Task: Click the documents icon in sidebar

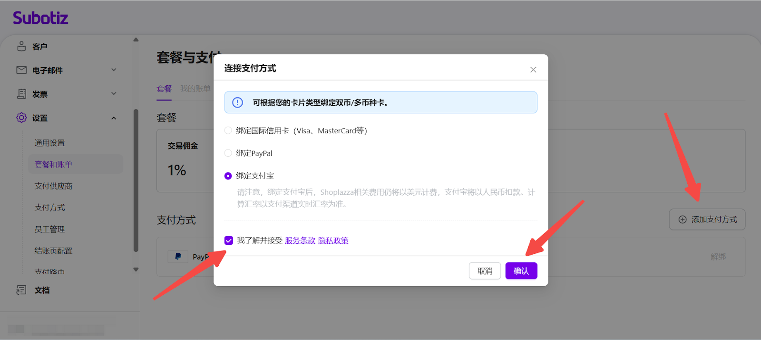Action: [x=21, y=290]
